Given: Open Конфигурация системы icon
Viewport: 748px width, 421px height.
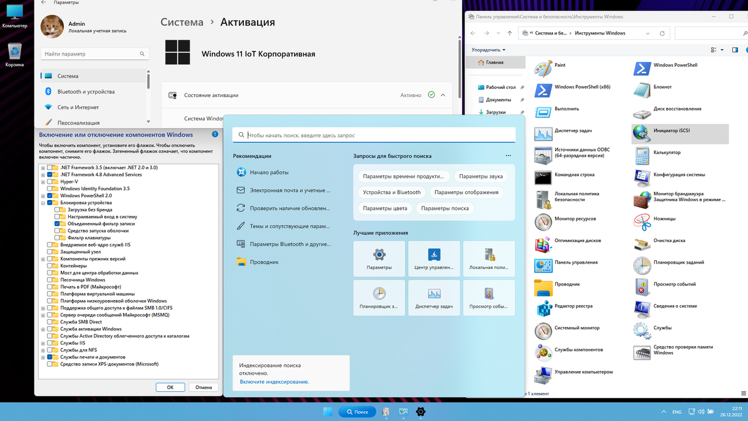Looking at the screenshot, I should pyautogui.click(x=642, y=178).
